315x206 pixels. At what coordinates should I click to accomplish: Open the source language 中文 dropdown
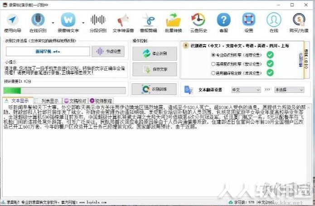pos(246,90)
